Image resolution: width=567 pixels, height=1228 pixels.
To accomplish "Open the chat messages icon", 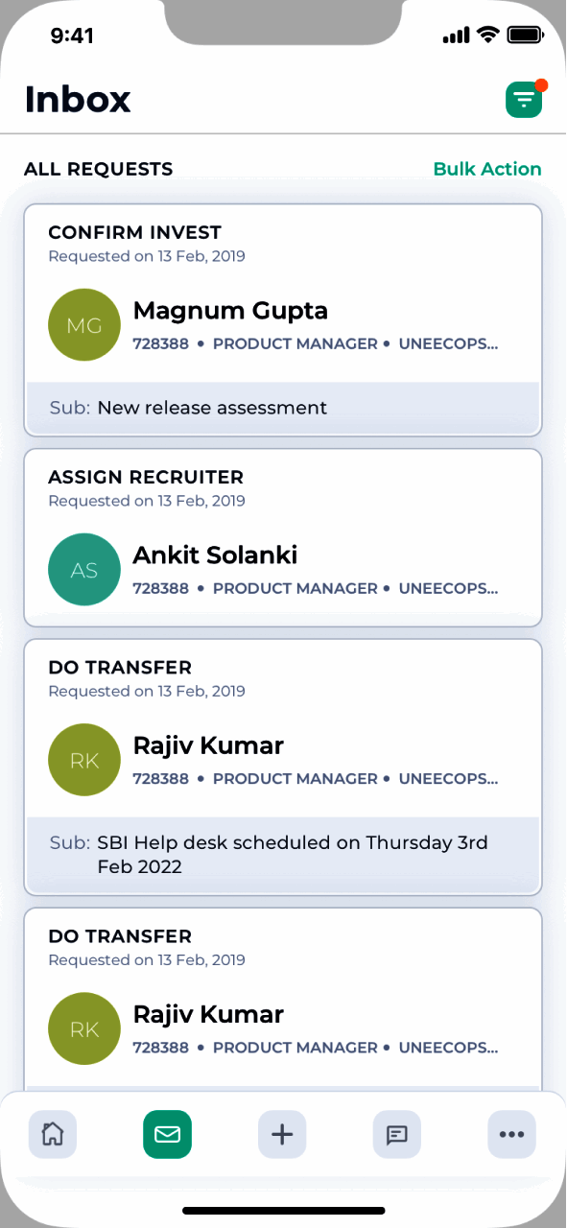I will pyautogui.click(x=396, y=1134).
